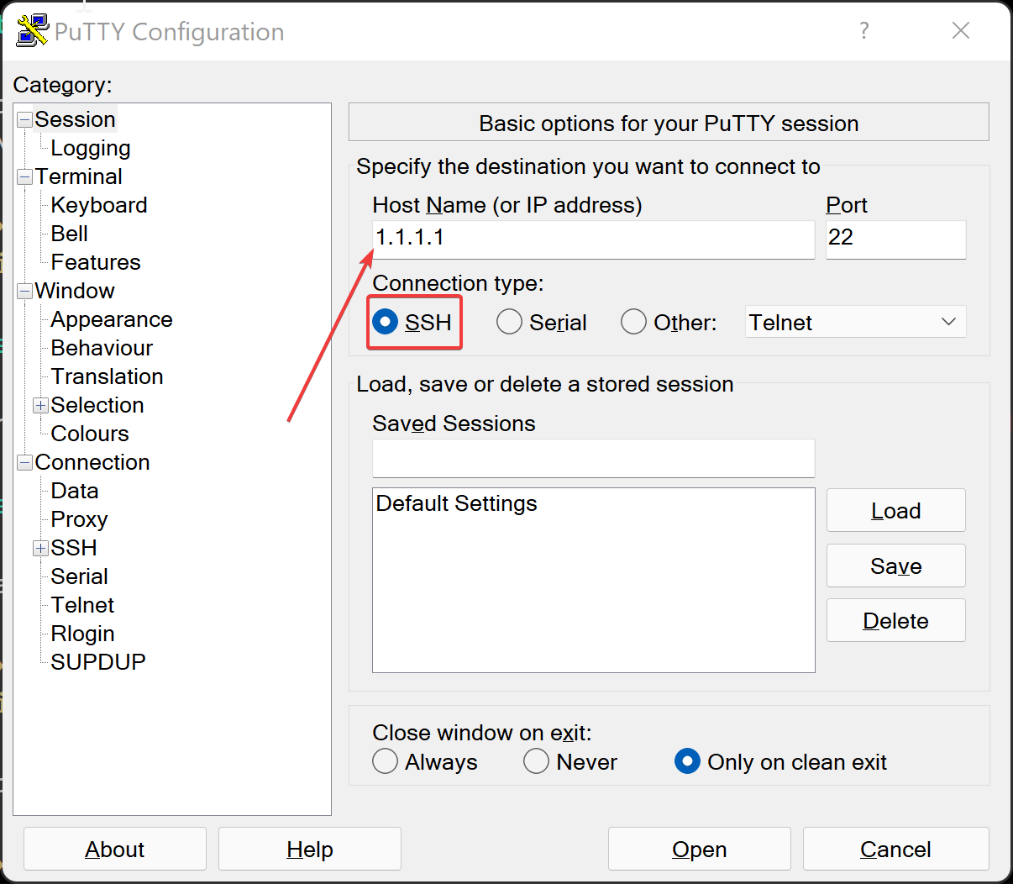Select Default Settings in saved sessions list

coord(456,503)
